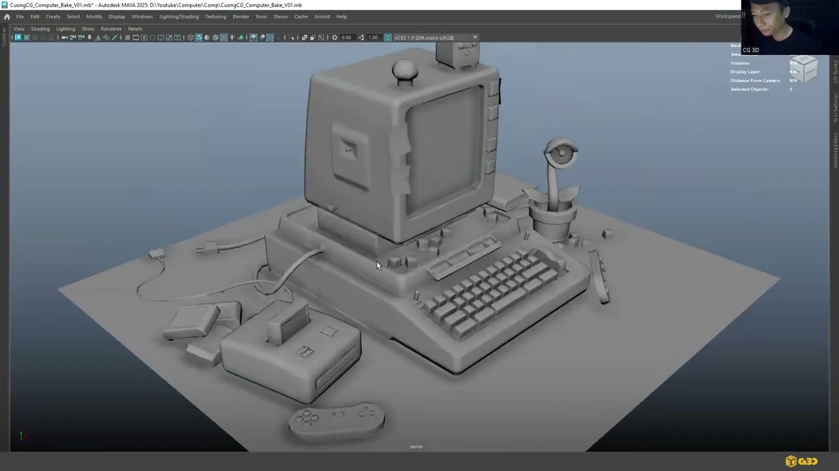Open the panel Shading menu
Viewport: 839px width, 471px height.
point(40,29)
